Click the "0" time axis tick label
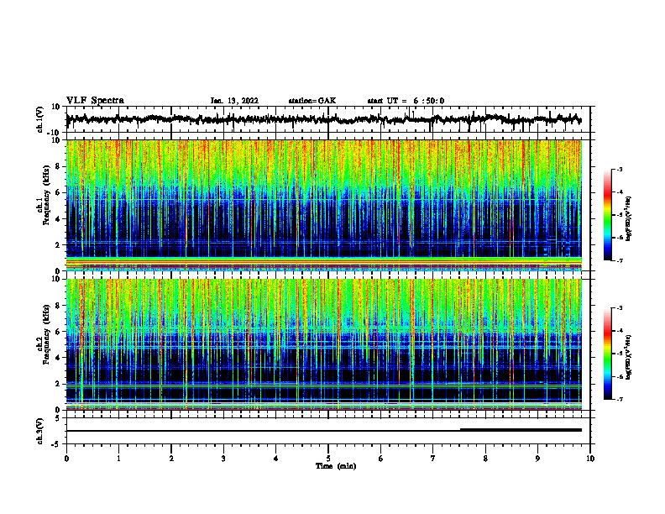 (x=66, y=459)
